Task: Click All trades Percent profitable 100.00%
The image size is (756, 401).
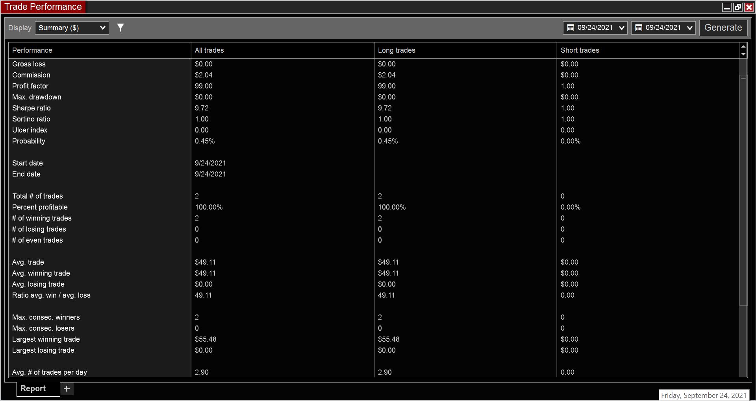Action: coord(209,207)
